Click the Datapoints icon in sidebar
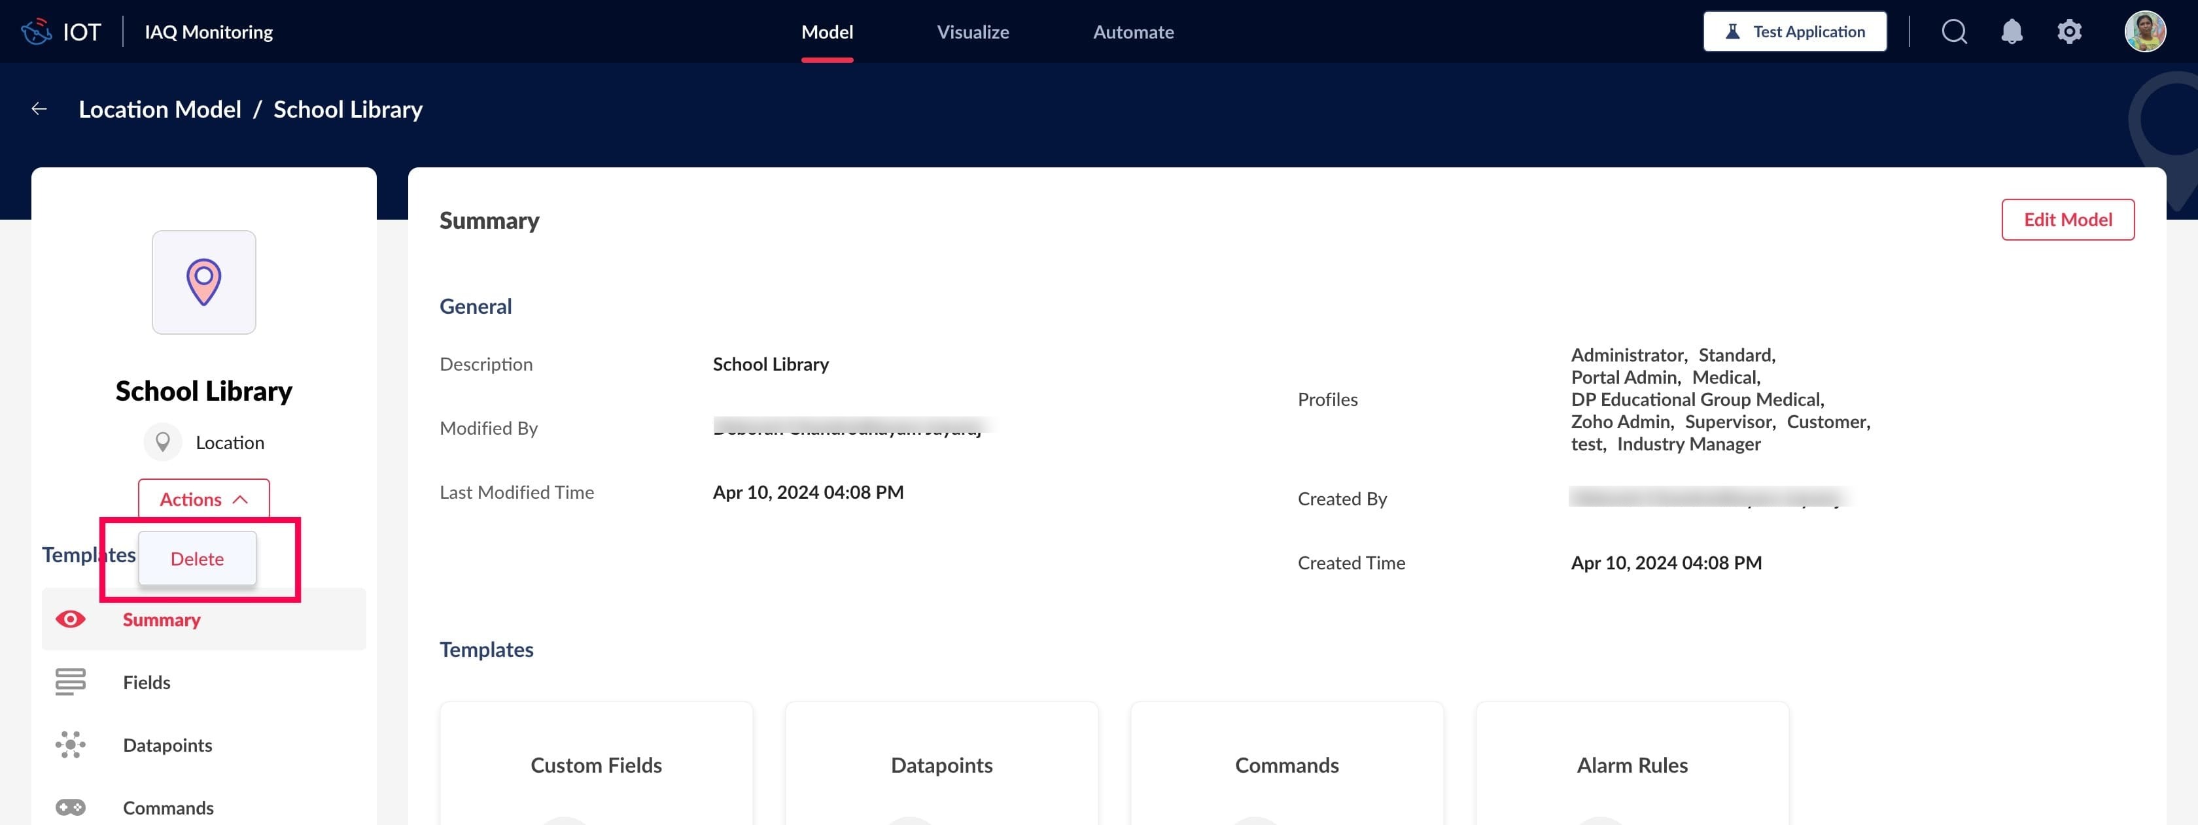The width and height of the screenshot is (2198, 825). (70, 745)
